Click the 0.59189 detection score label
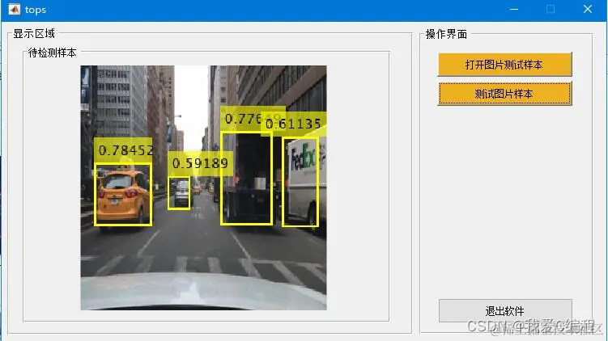Image resolution: width=608 pixels, height=341 pixels. pyautogui.click(x=200, y=163)
